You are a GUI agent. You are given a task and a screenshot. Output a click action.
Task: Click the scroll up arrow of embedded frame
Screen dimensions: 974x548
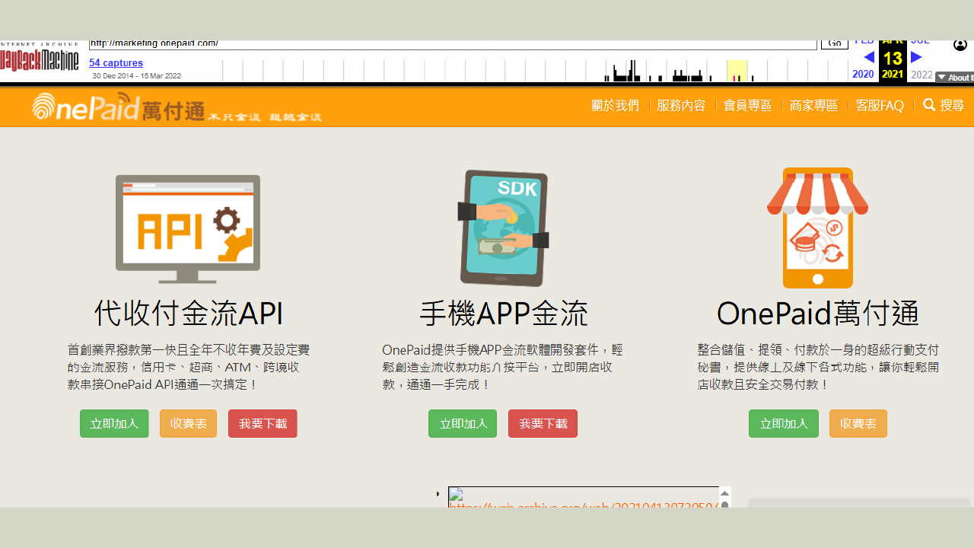(x=725, y=493)
